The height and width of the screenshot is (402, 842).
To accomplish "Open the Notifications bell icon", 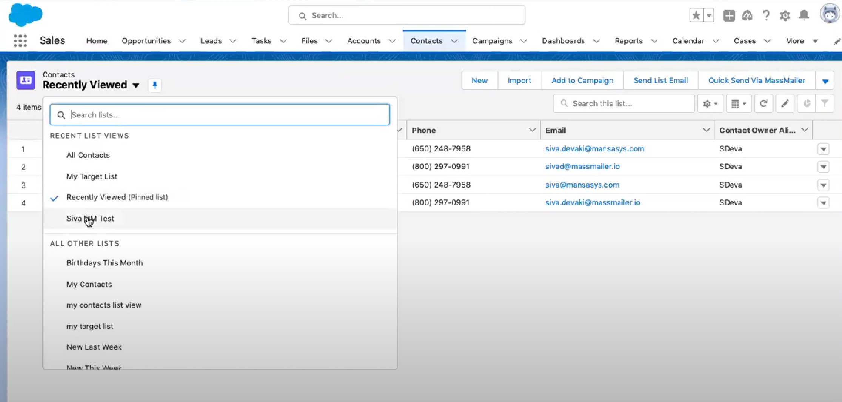I will [x=804, y=15].
